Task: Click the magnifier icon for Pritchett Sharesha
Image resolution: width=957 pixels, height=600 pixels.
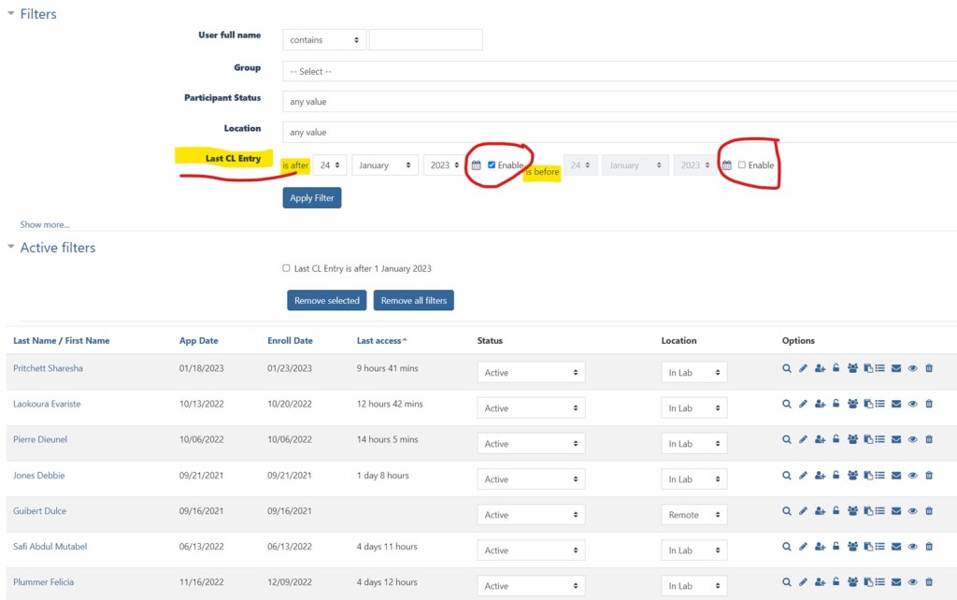Action: point(787,369)
